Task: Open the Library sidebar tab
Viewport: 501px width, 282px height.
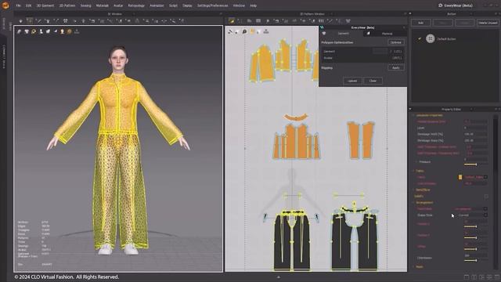Action: [10, 26]
